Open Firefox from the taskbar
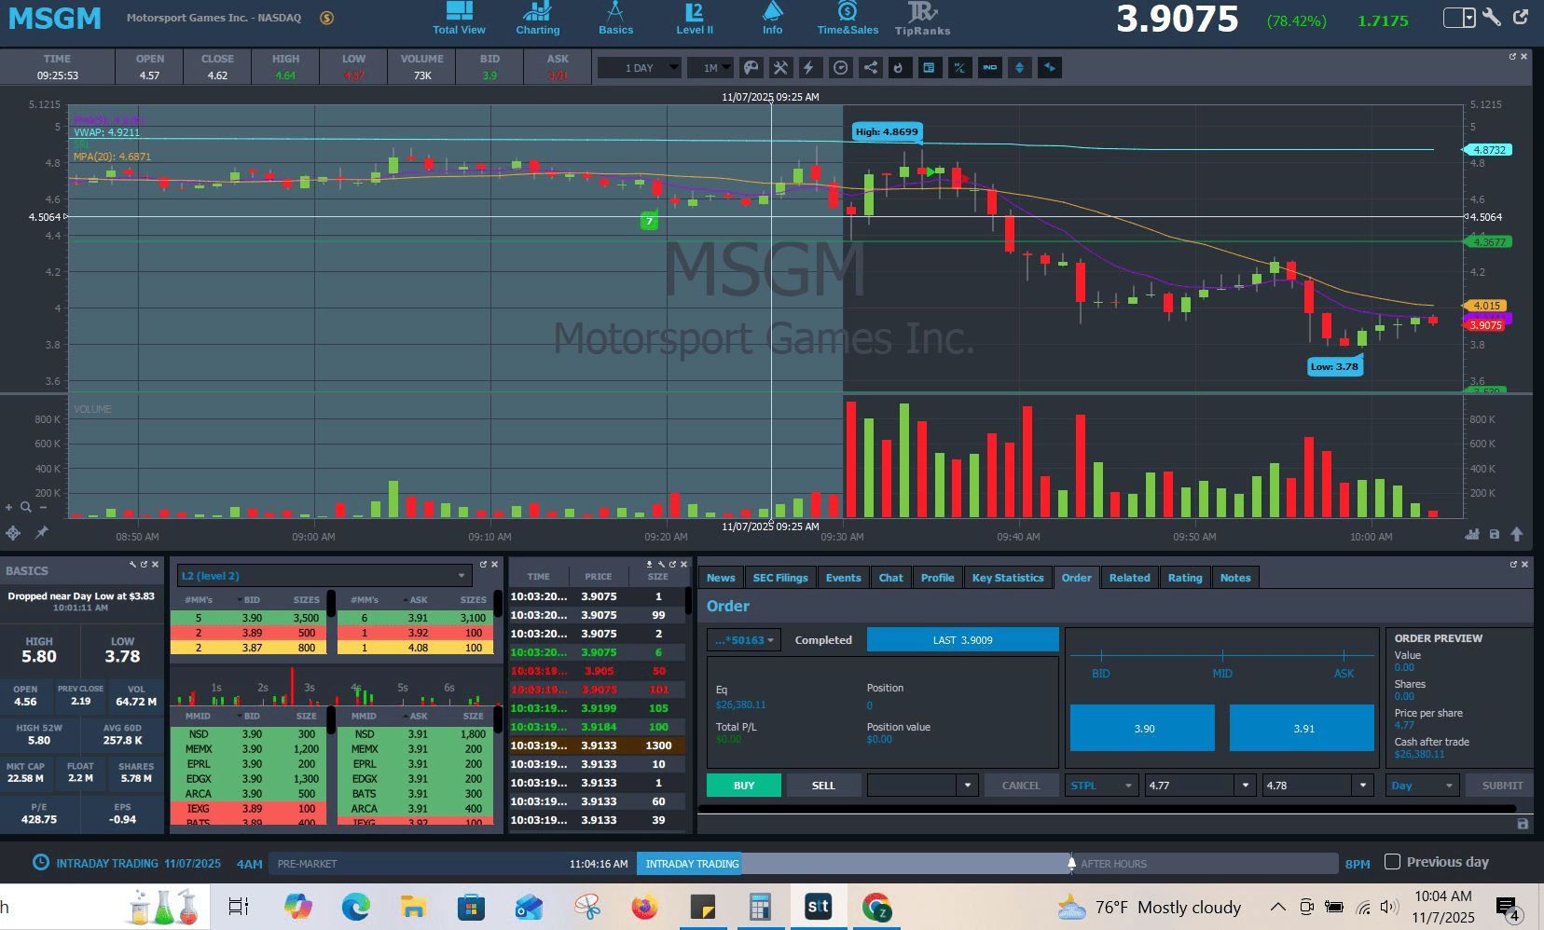This screenshot has height=930, width=1544. tap(644, 907)
